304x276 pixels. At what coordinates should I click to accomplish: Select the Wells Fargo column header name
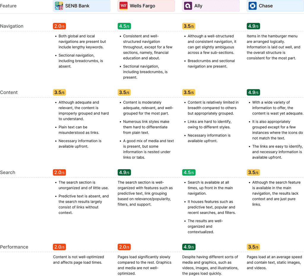point(142,6)
